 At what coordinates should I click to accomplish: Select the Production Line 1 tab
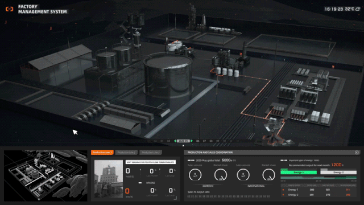(102, 153)
